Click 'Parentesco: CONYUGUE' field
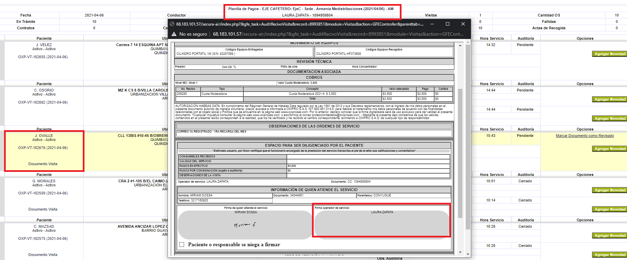 pyautogui.click(x=404, y=195)
